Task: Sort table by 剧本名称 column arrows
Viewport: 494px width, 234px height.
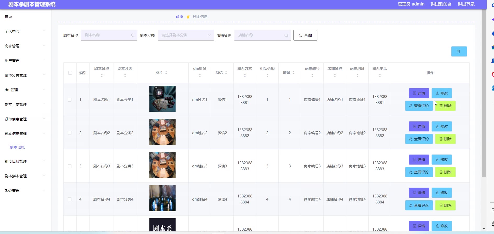Action: click(x=102, y=76)
